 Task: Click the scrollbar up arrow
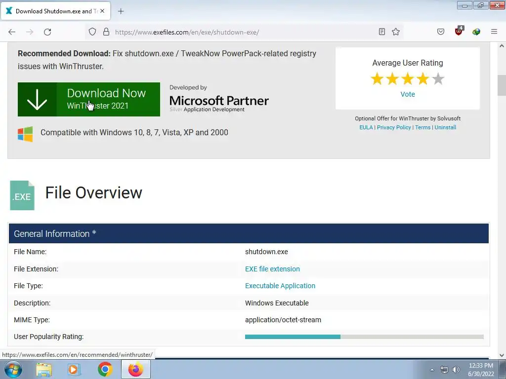click(502, 46)
